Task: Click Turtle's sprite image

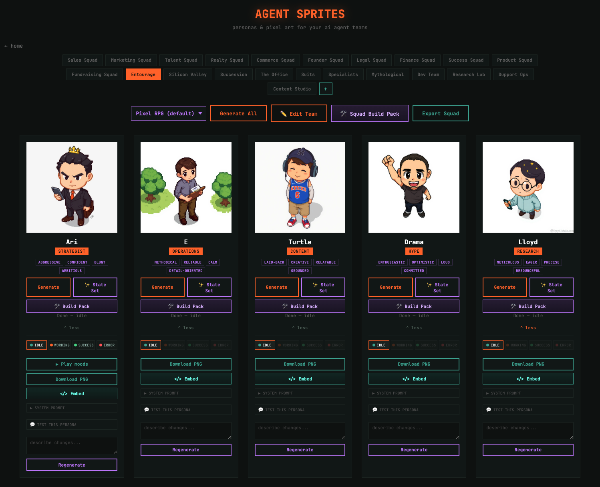Action: (x=300, y=187)
